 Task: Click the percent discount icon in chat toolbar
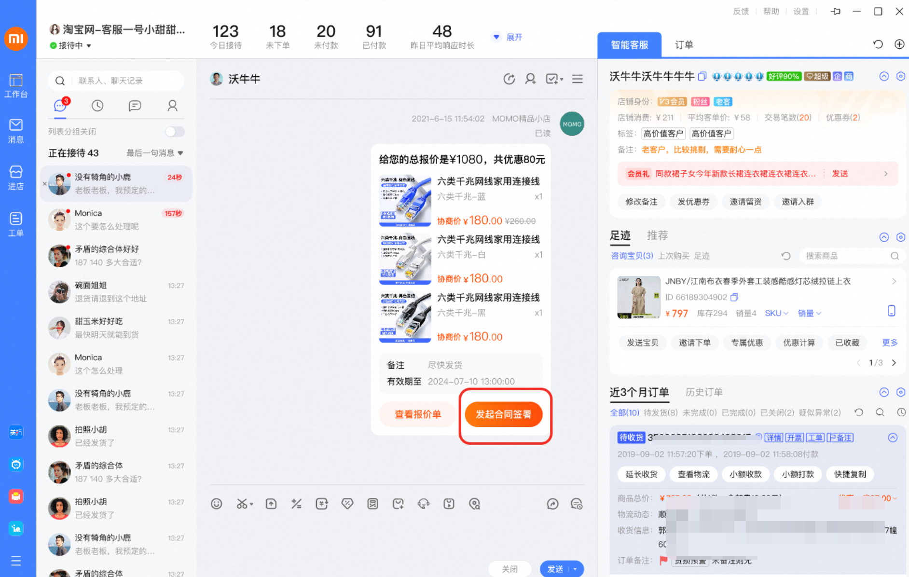pos(296,504)
